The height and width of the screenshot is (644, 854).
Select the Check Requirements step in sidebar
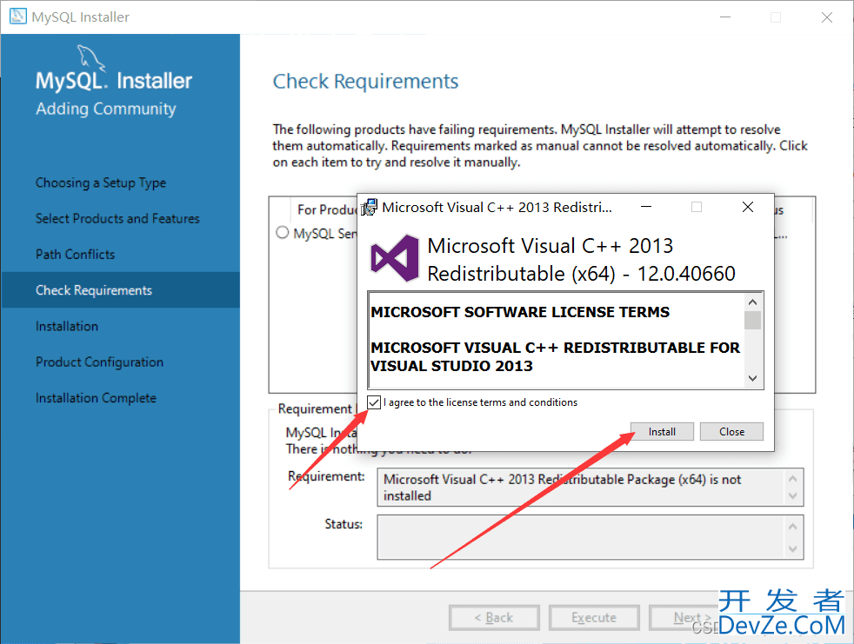pyautogui.click(x=120, y=290)
